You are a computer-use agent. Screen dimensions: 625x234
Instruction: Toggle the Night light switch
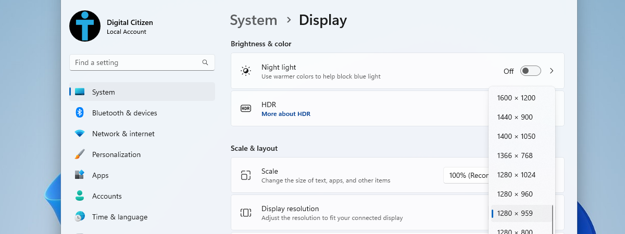click(x=531, y=71)
